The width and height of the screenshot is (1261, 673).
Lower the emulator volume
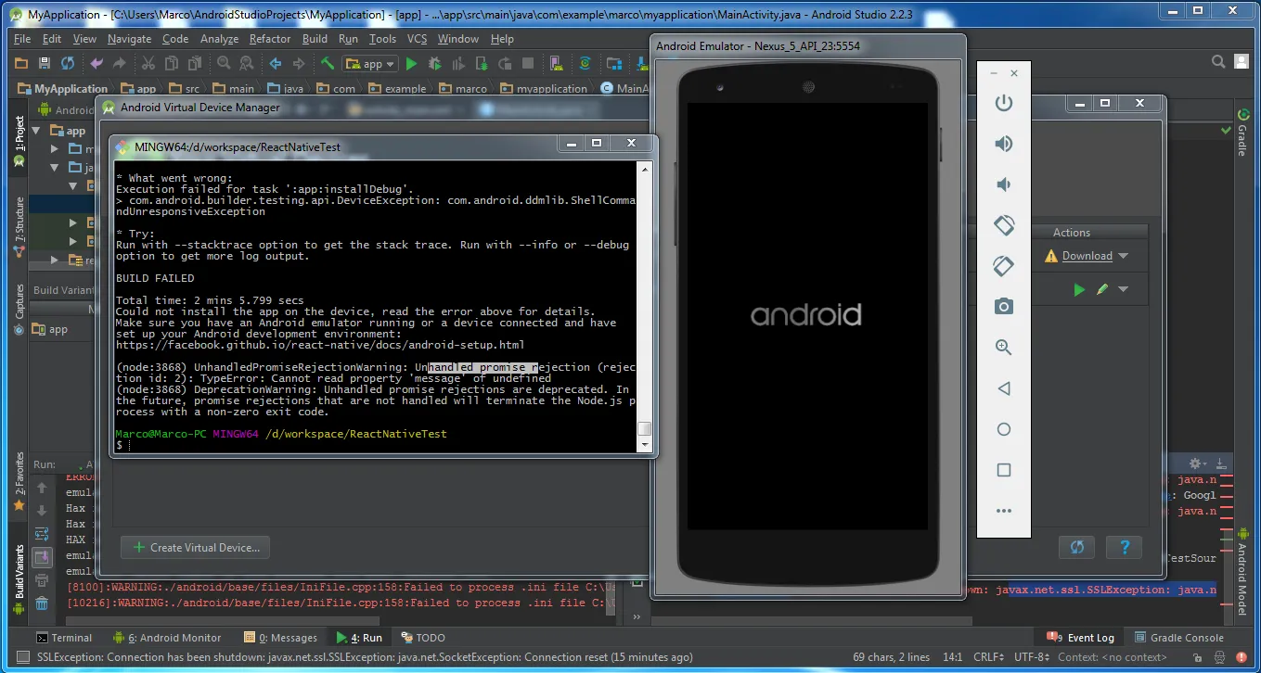[x=1003, y=184]
